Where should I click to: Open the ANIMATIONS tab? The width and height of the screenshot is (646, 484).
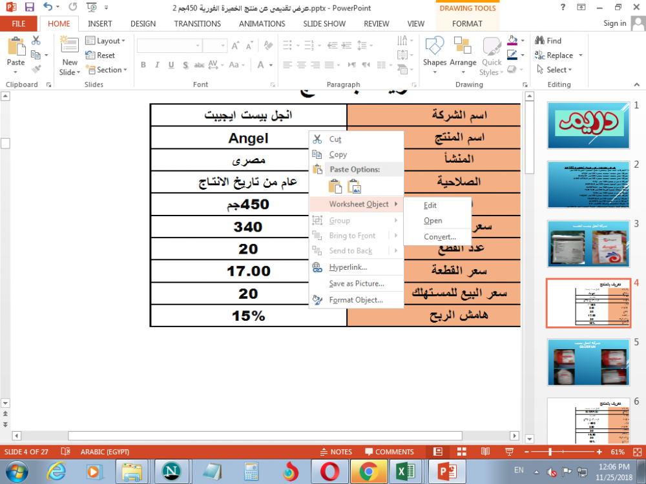click(x=262, y=23)
